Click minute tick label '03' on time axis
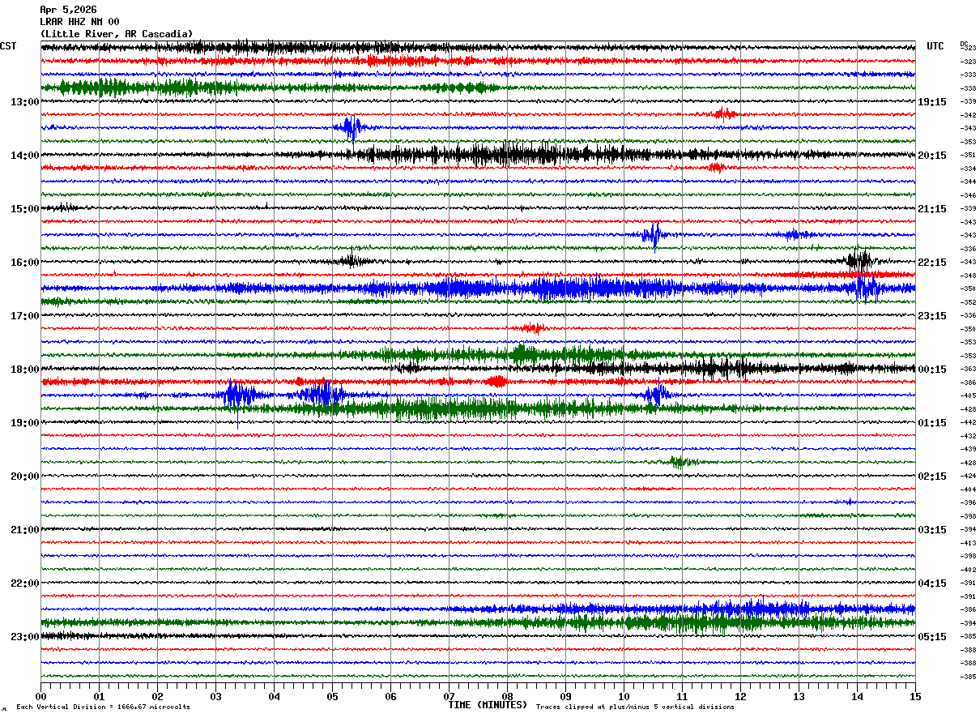Screen dimensions: 980x718 (x=215, y=696)
